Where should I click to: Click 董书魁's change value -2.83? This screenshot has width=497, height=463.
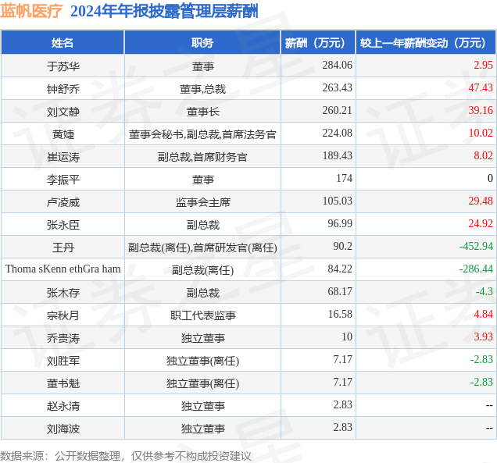482,382
